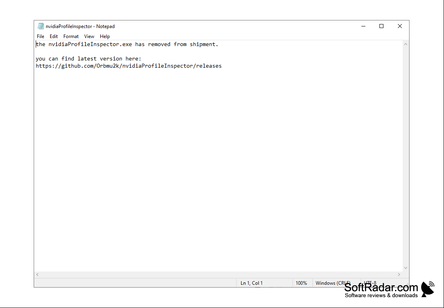Click the UTF-8 encoding status entry
This screenshot has height=308, width=444.
pos(370,283)
